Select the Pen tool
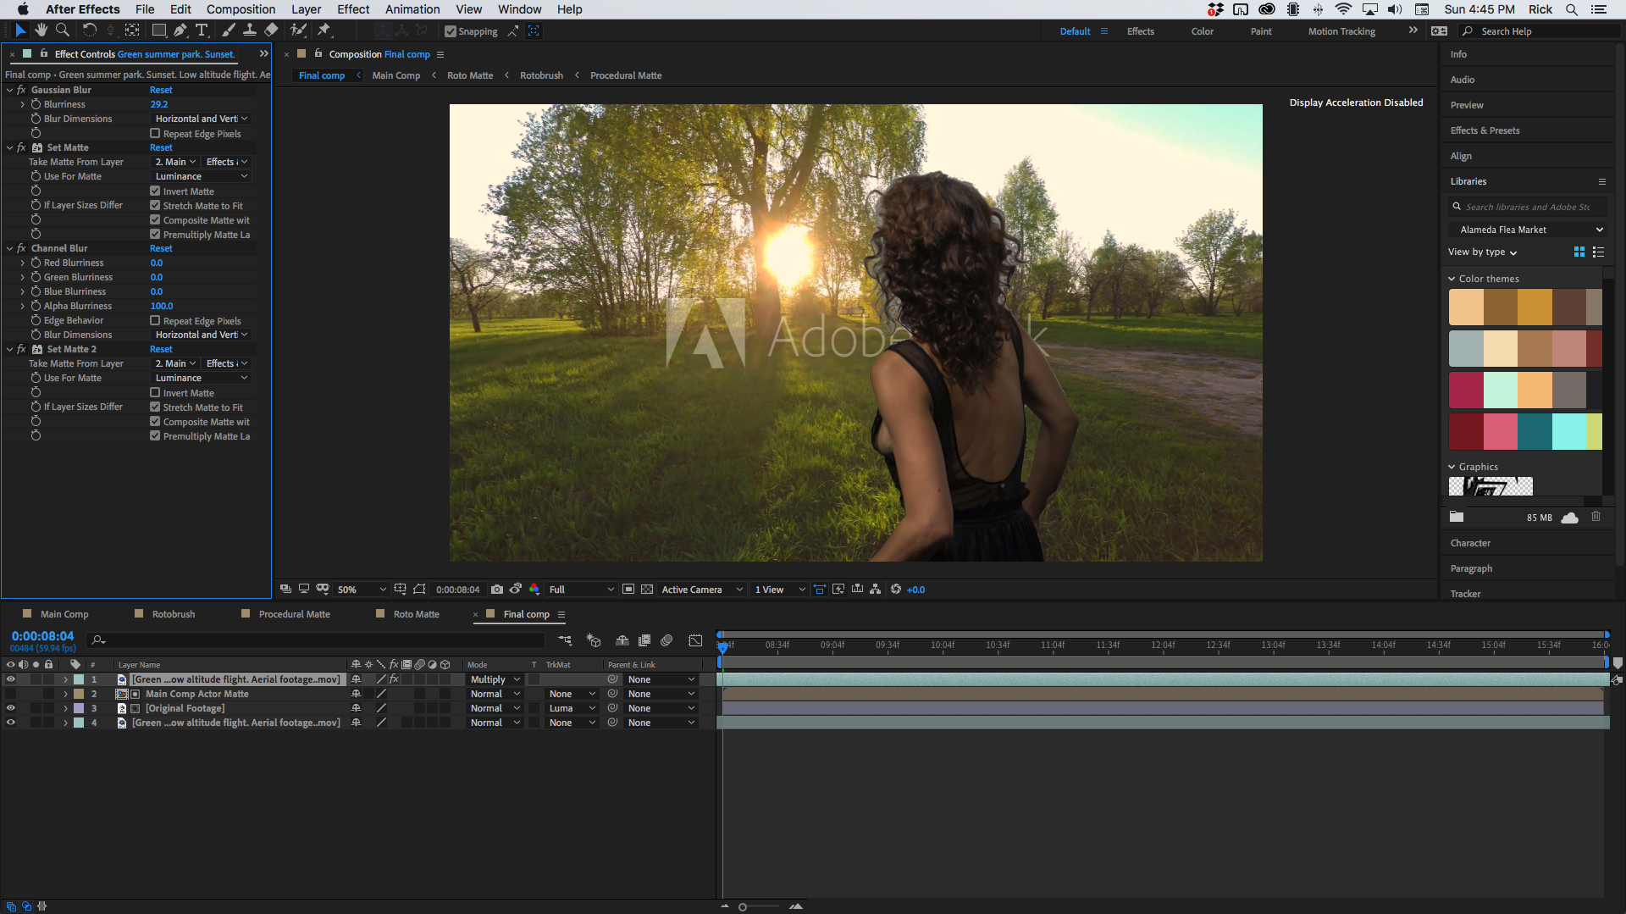 point(180,30)
